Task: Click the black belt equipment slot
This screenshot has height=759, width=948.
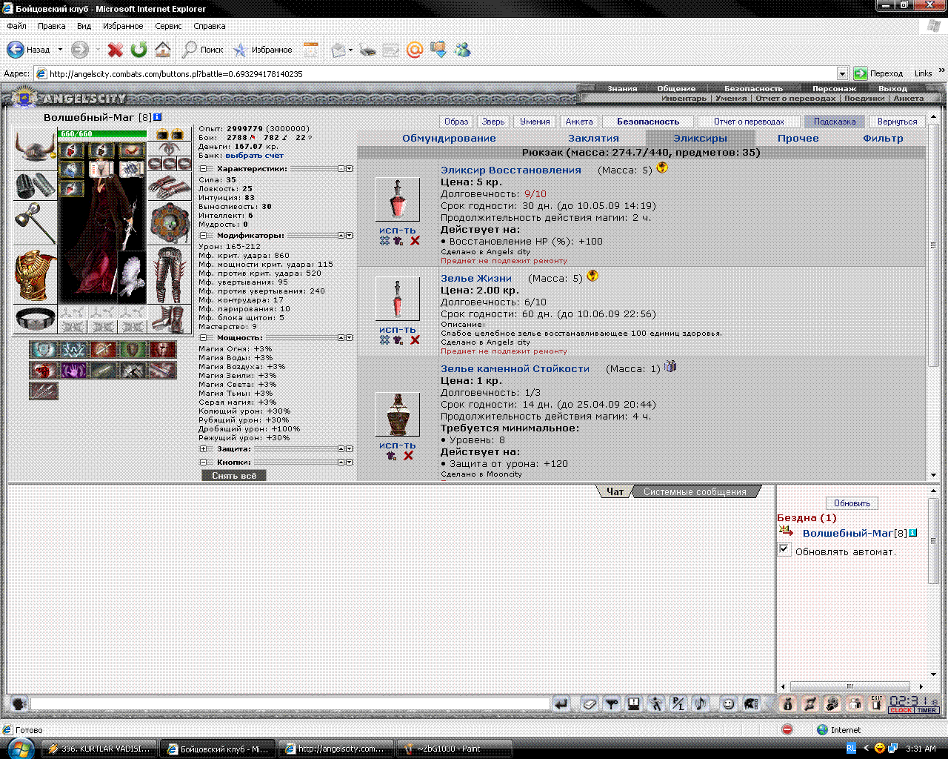Action: click(35, 319)
